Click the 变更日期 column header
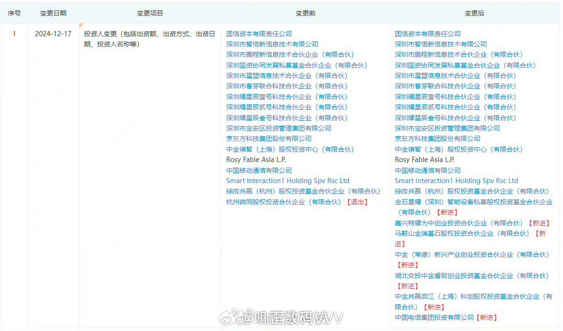This screenshot has height=331, width=563. coord(53,13)
